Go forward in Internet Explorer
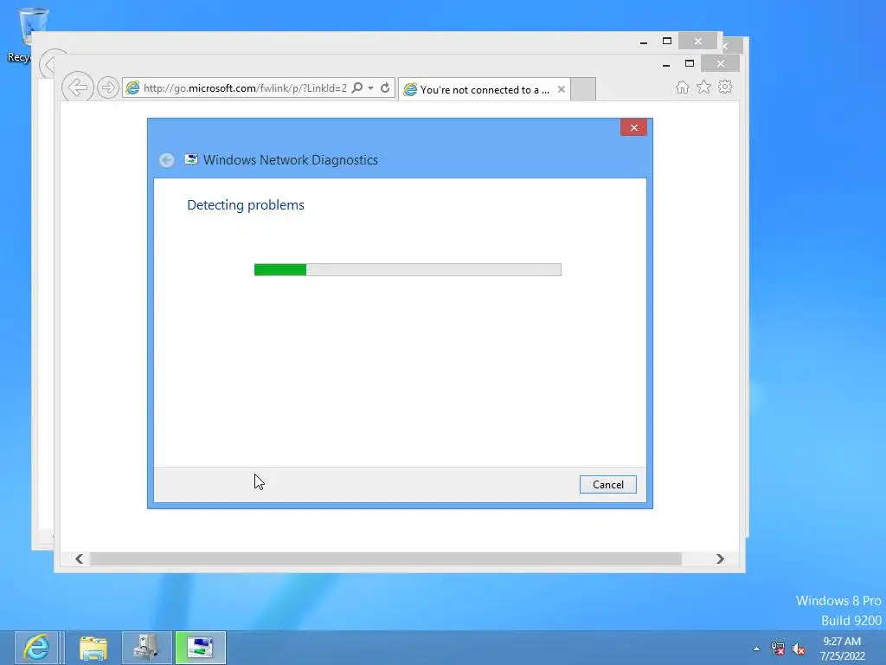Viewport: 886px width, 665px height. click(107, 87)
